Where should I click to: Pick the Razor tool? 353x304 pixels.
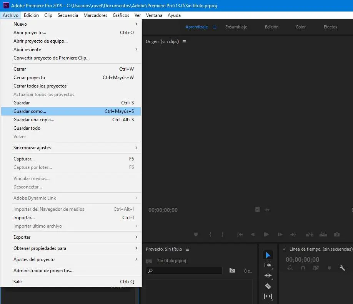pos(268,286)
